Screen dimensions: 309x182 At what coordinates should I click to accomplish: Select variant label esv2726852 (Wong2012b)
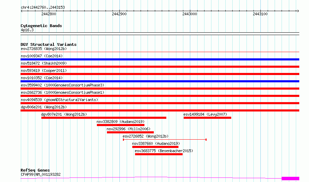(145, 136)
